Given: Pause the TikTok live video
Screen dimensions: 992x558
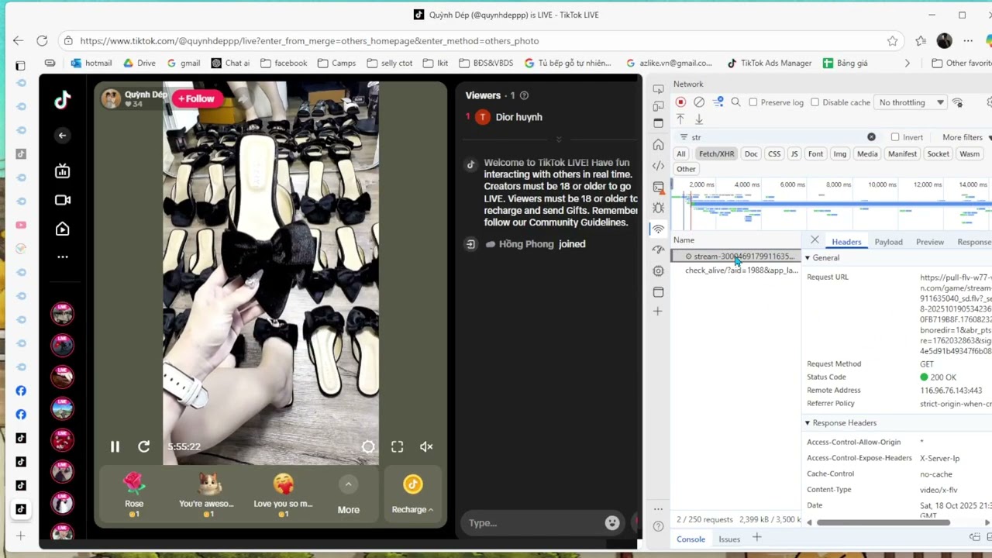Looking at the screenshot, I should click(115, 446).
